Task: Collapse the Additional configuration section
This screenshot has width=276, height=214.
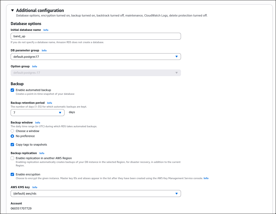Action: coord(12,11)
